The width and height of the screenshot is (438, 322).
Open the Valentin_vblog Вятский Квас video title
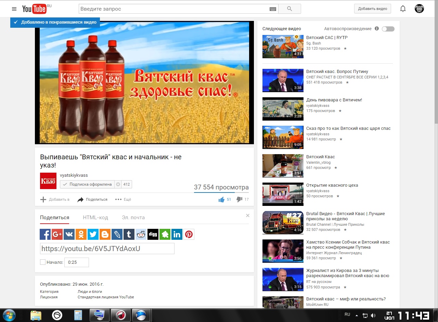(x=321, y=157)
